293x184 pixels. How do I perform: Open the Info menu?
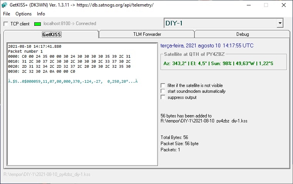click(41, 14)
